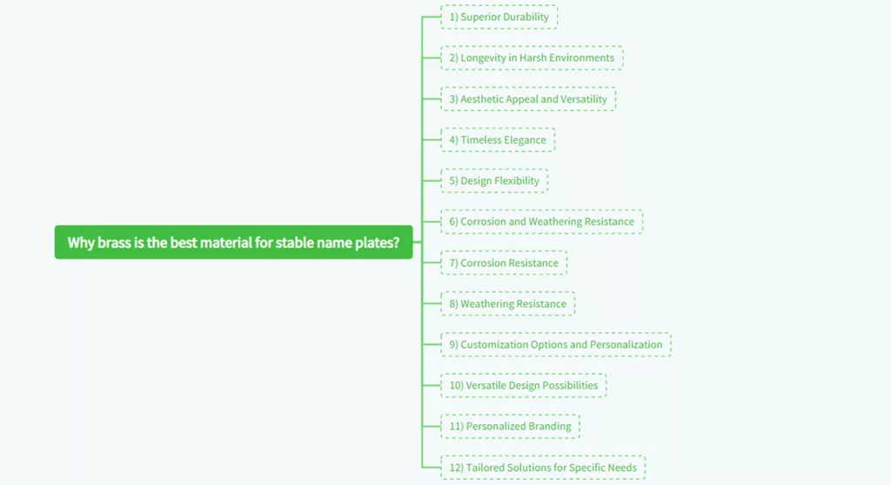Open Tailored Solutions for Specific Needs node

[543, 467]
